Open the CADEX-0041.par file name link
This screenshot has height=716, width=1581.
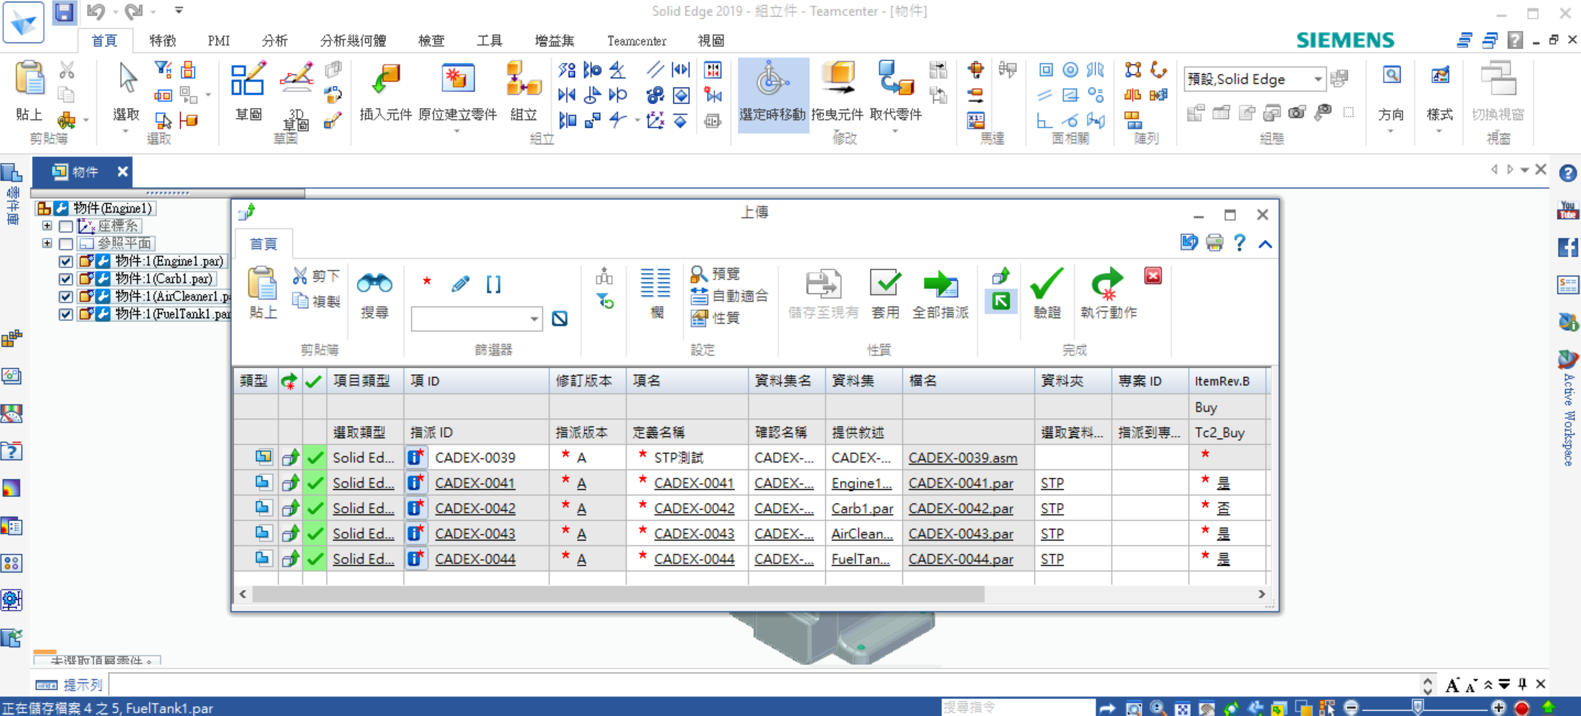click(961, 483)
